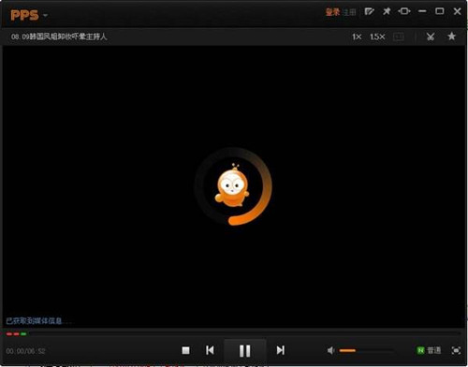Add video to favorites with star icon
This screenshot has width=468, height=367.
[451, 37]
